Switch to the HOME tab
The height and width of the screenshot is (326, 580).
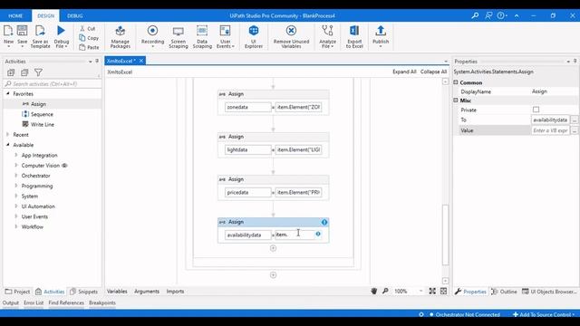15,16
